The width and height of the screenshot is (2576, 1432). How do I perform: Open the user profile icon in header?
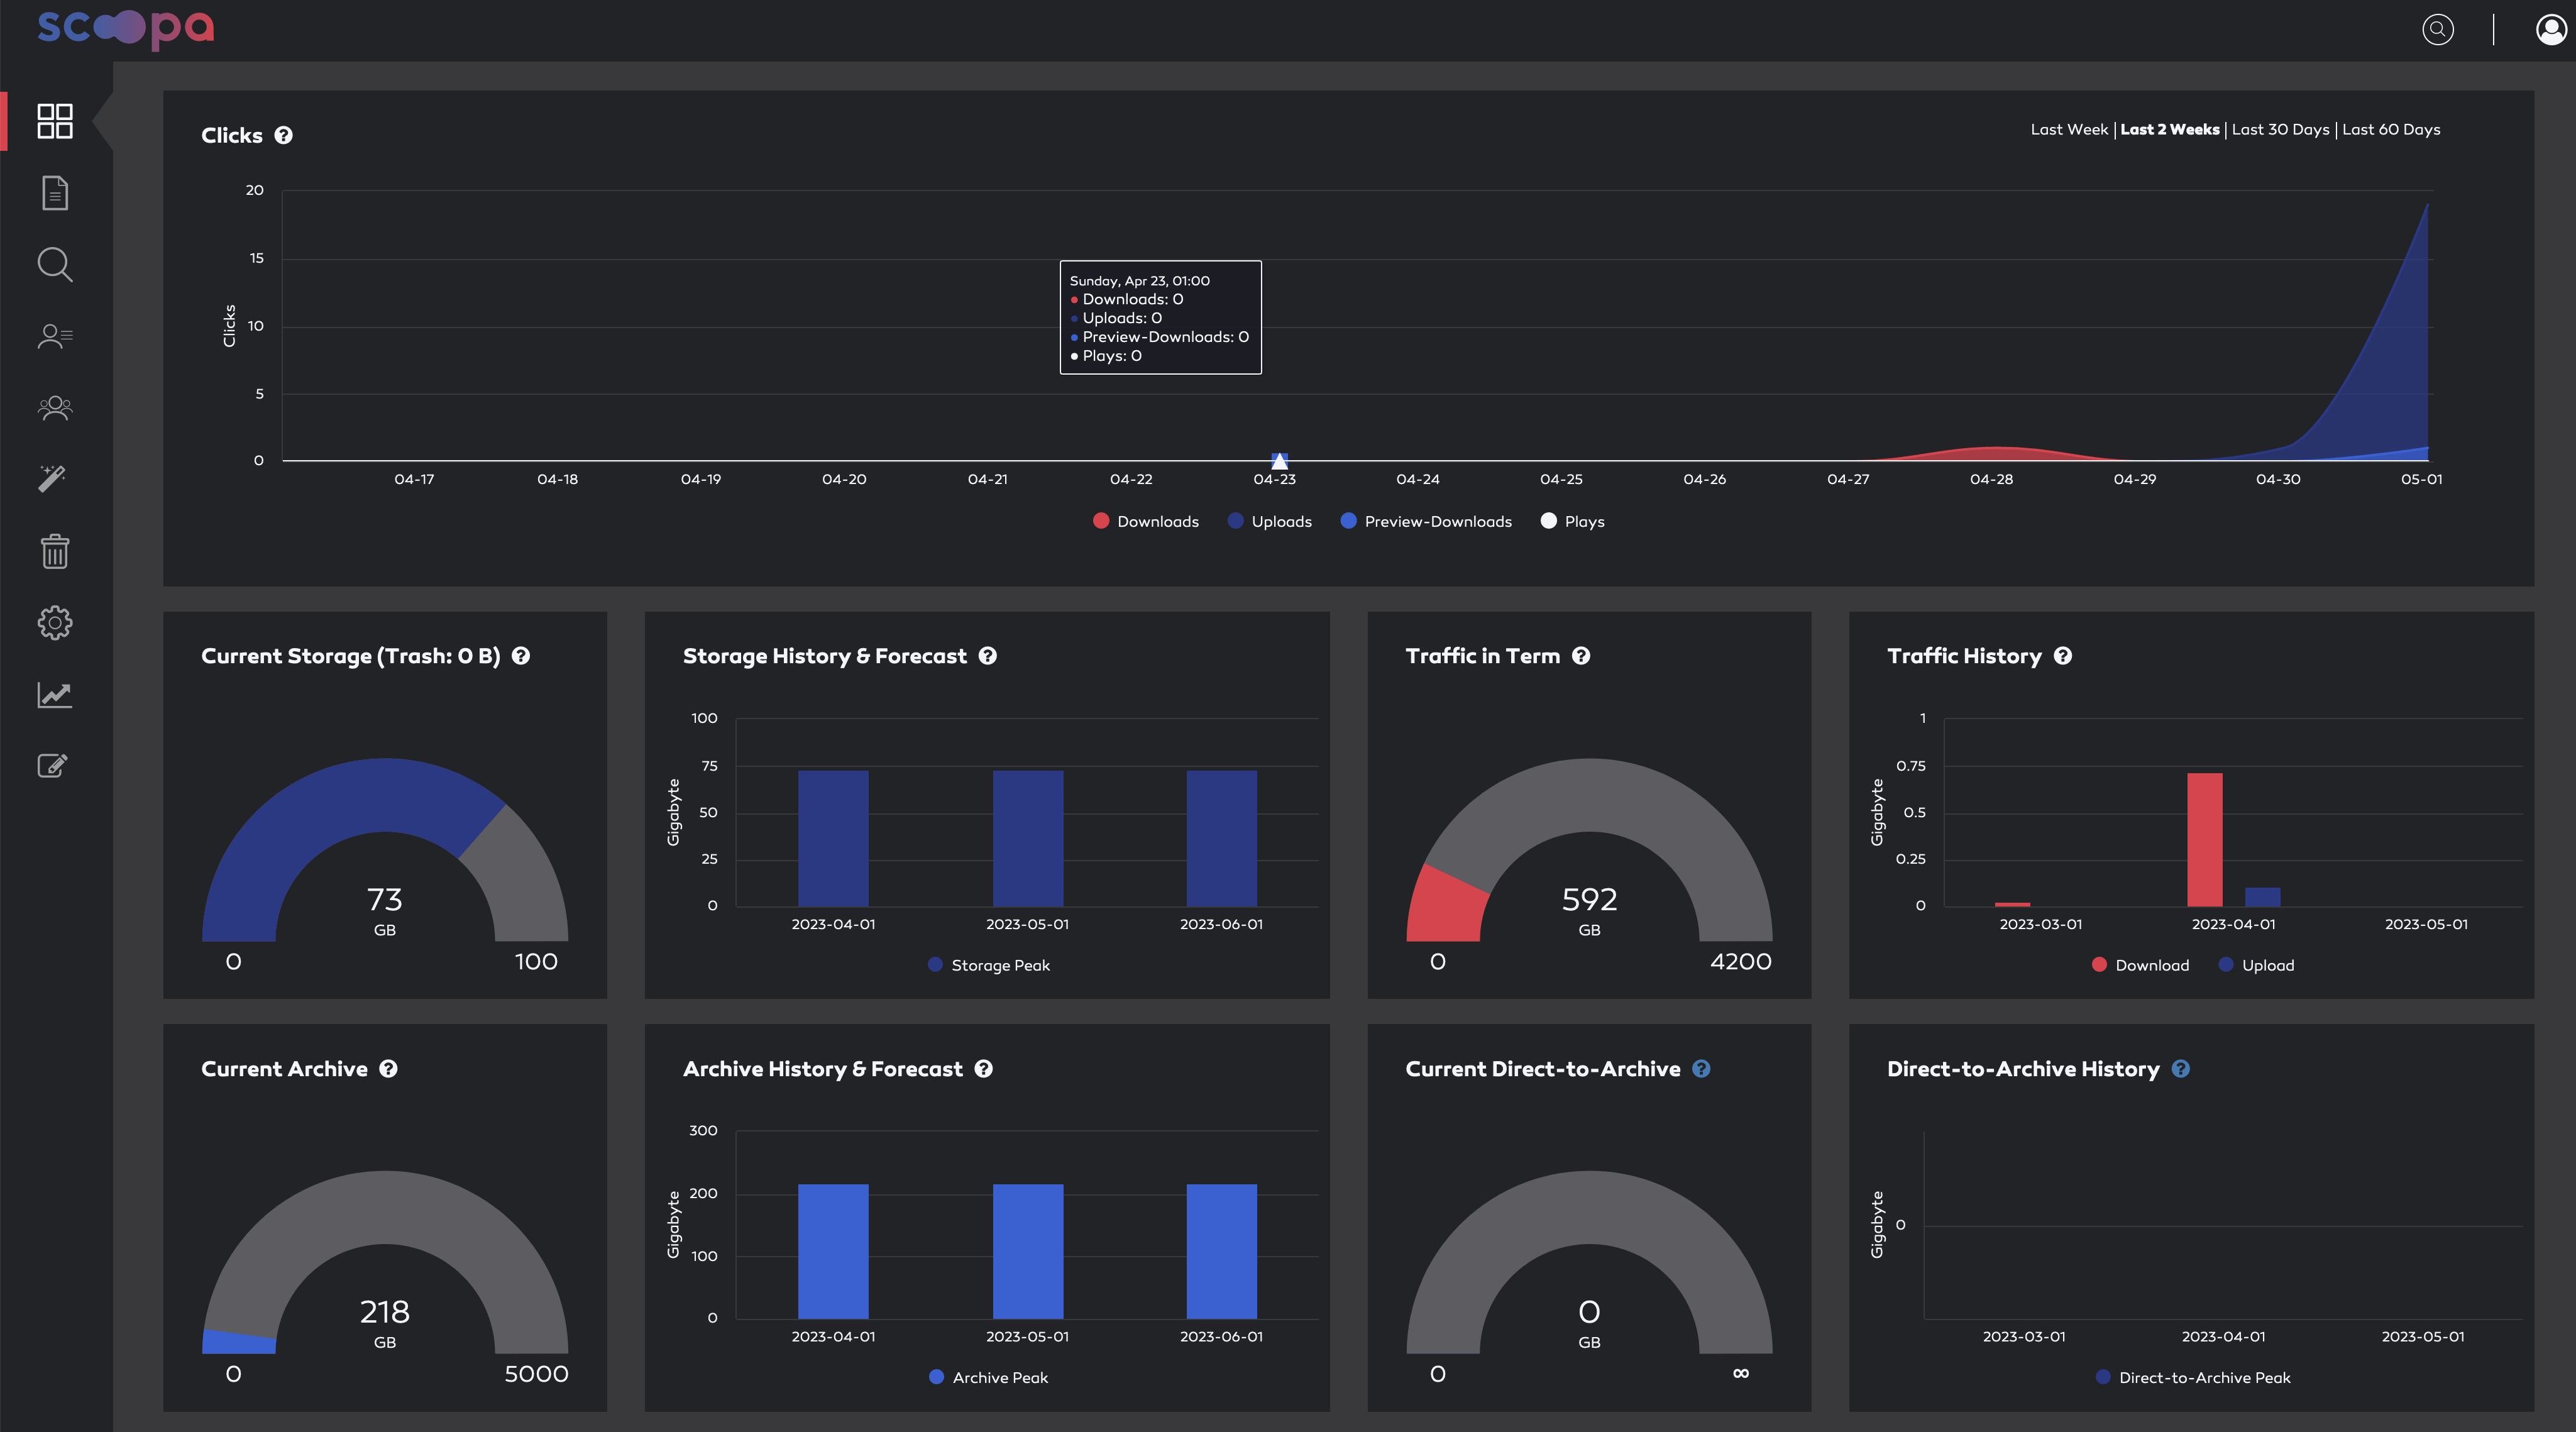coord(2552,30)
